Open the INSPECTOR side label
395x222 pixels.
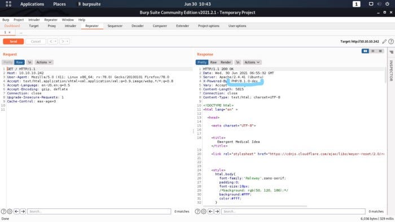391,71
